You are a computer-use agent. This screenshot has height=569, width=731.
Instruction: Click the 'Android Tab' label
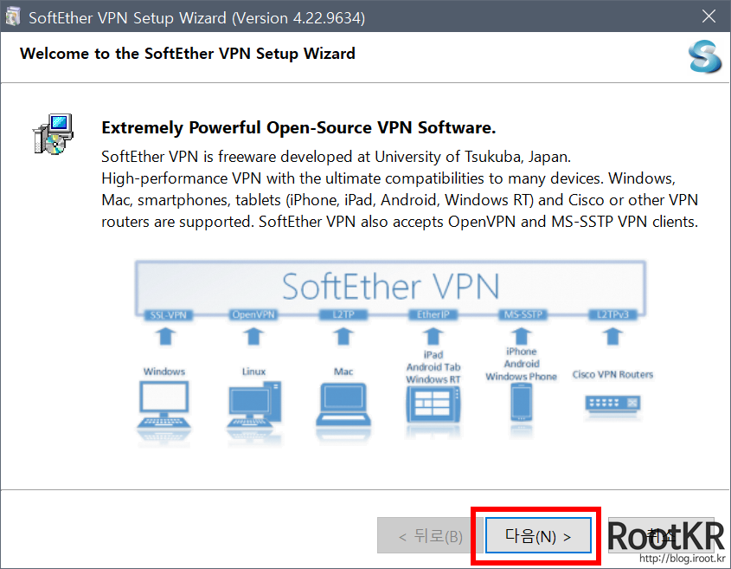[x=433, y=367]
